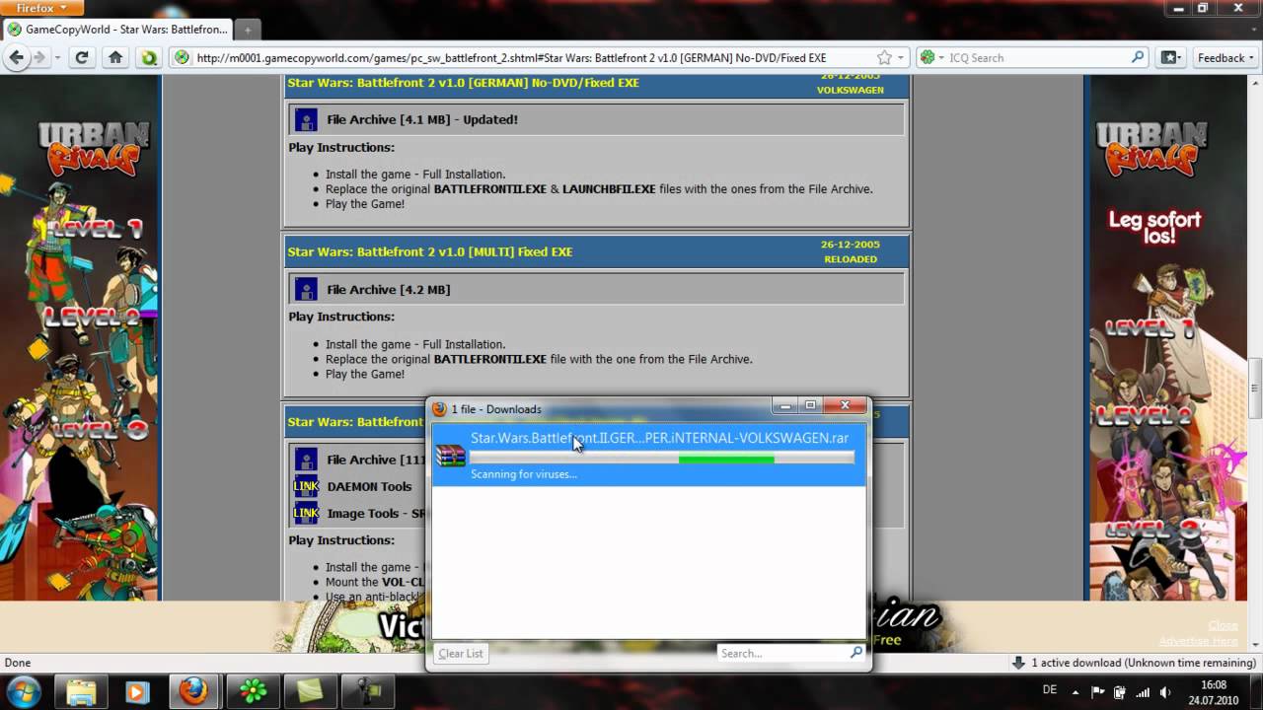The image size is (1263, 710).
Task: Open the Windows Start orb
Action: [x=24, y=690]
